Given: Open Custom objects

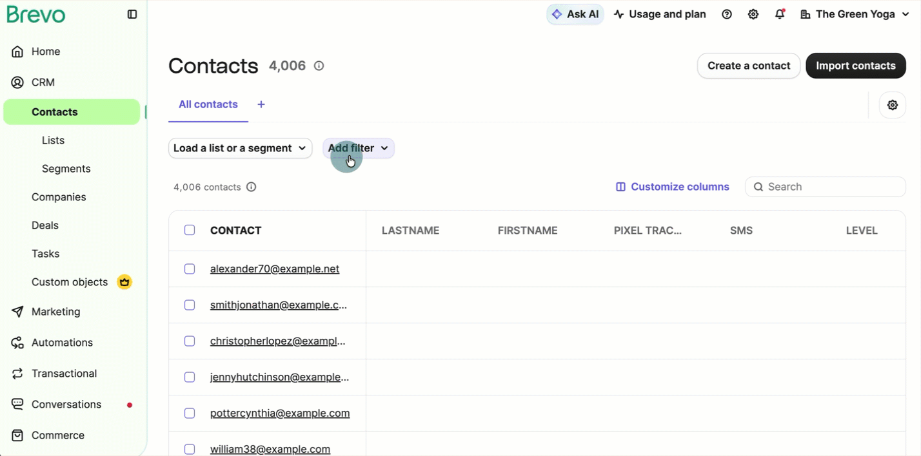Looking at the screenshot, I should click(x=70, y=282).
